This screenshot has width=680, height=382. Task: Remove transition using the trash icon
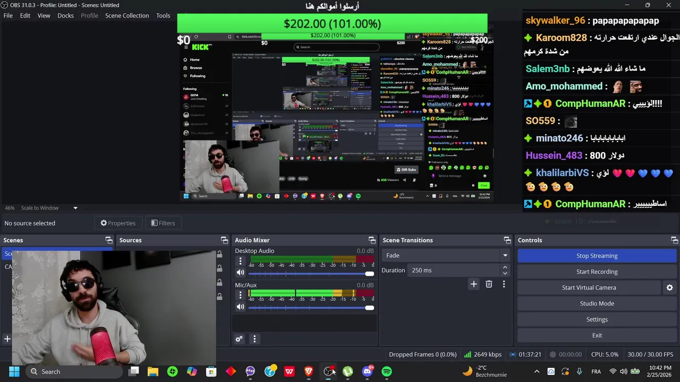click(x=489, y=284)
